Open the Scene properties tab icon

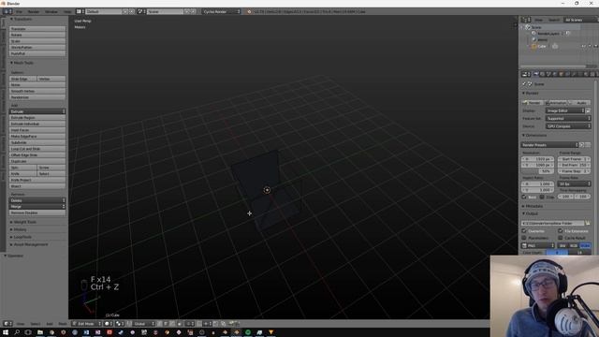(x=549, y=74)
